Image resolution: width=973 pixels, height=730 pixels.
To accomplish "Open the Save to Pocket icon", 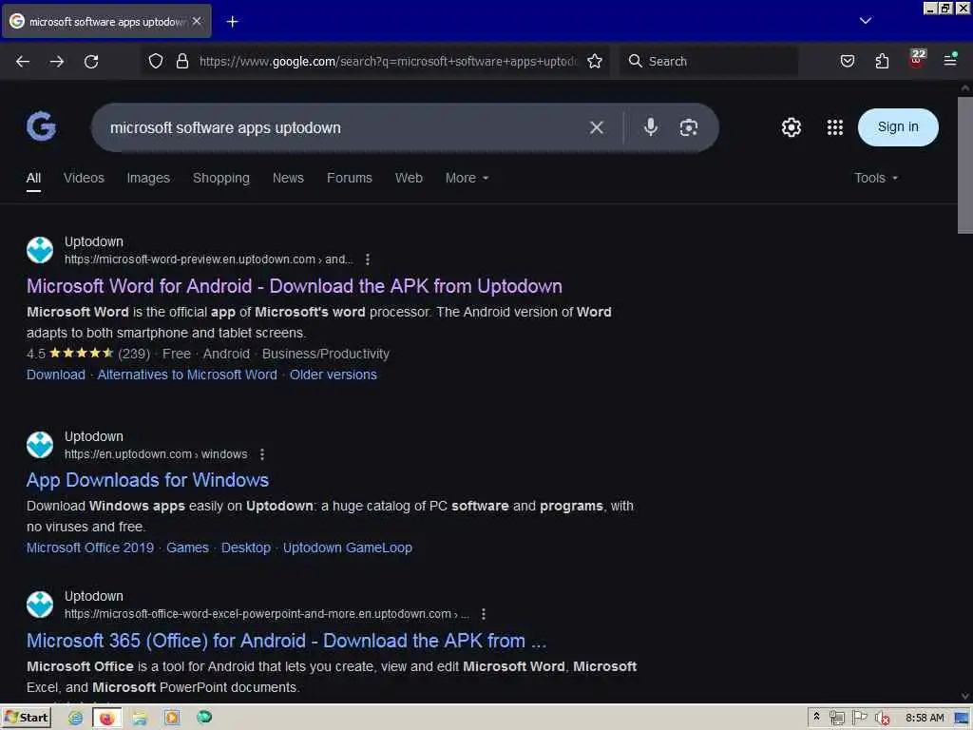I will click(x=847, y=61).
